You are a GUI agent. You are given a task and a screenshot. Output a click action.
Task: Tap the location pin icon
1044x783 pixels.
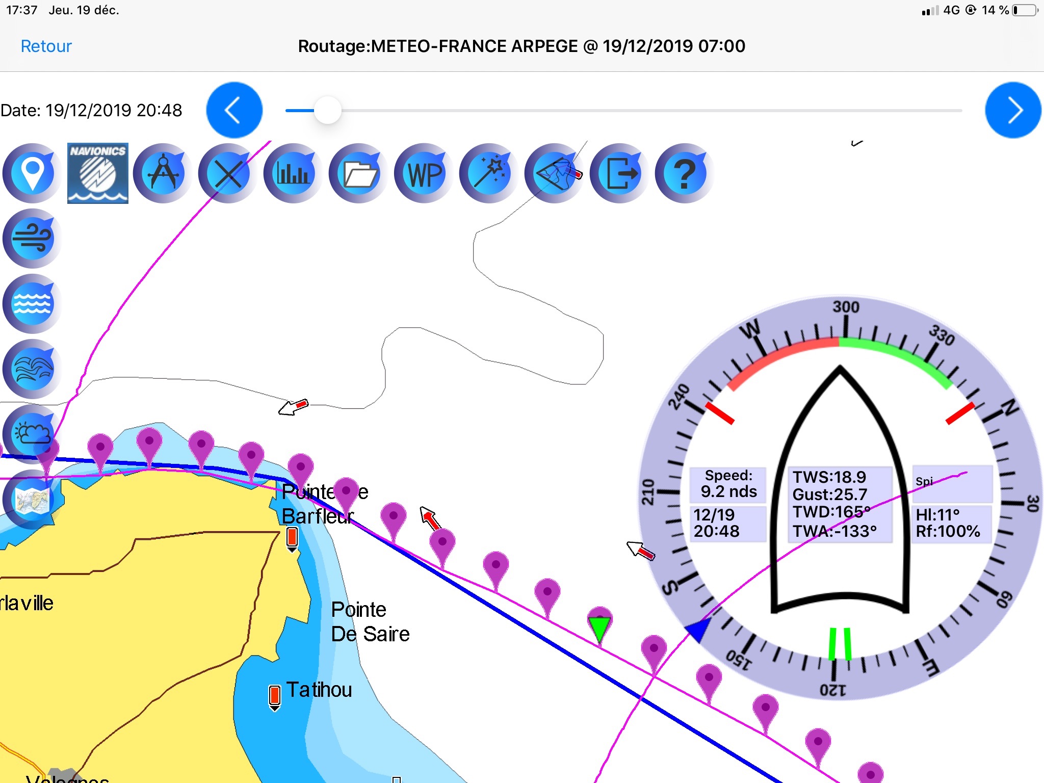[x=32, y=173]
